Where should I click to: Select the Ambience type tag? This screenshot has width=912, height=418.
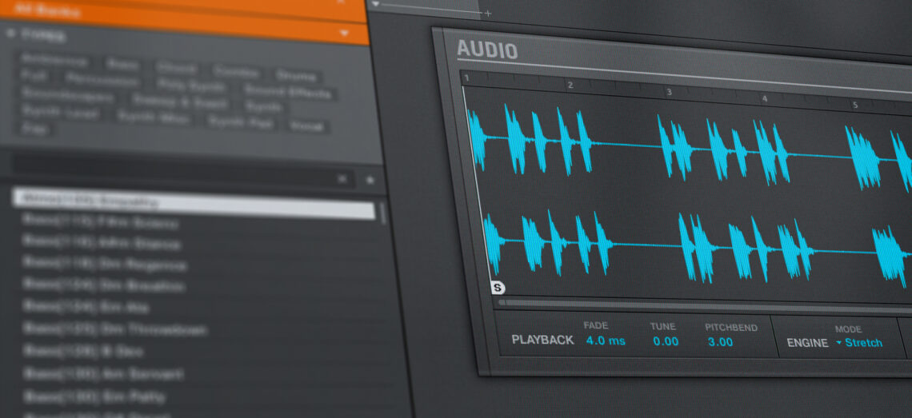[54, 60]
